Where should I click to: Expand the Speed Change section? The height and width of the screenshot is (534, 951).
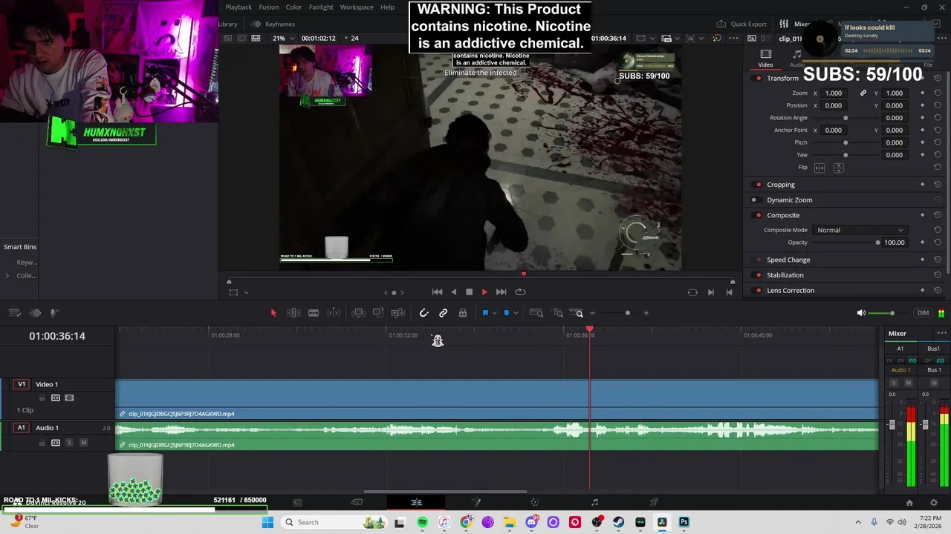(788, 260)
